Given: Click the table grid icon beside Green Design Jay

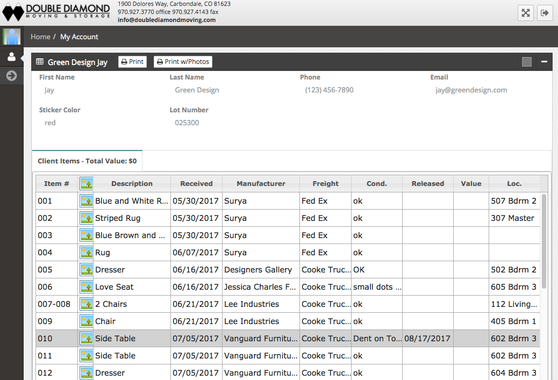Looking at the screenshot, I should (40, 62).
